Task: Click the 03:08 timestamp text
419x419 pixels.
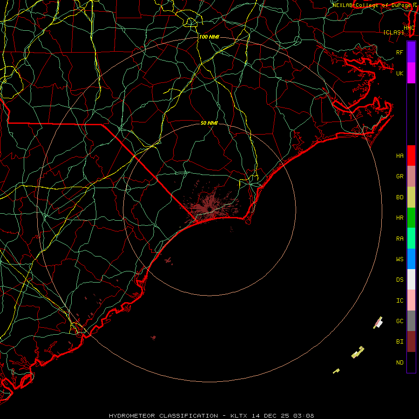Action: pos(304,416)
